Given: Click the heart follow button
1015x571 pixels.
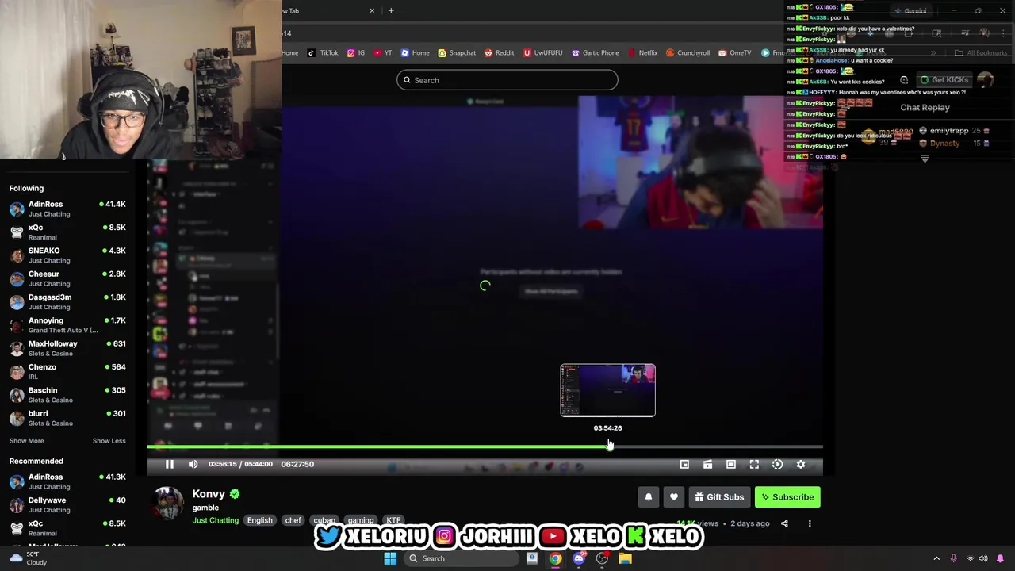Looking at the screenshot, I should click(x=674, y=497).
